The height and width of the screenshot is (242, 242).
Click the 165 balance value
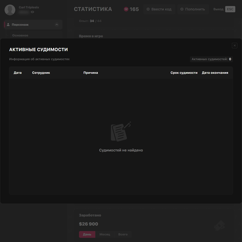coord(134,9)
